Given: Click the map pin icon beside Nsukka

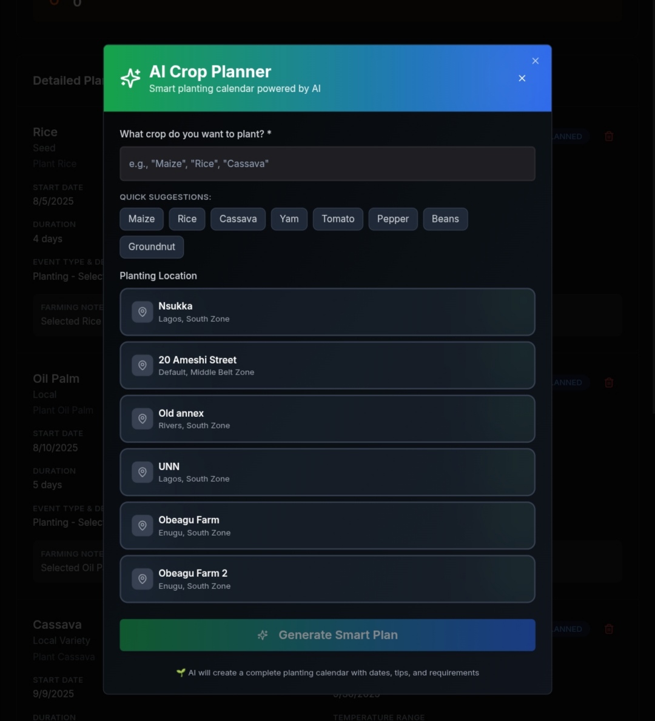Looking at the screenshot, I should (143, 312).
